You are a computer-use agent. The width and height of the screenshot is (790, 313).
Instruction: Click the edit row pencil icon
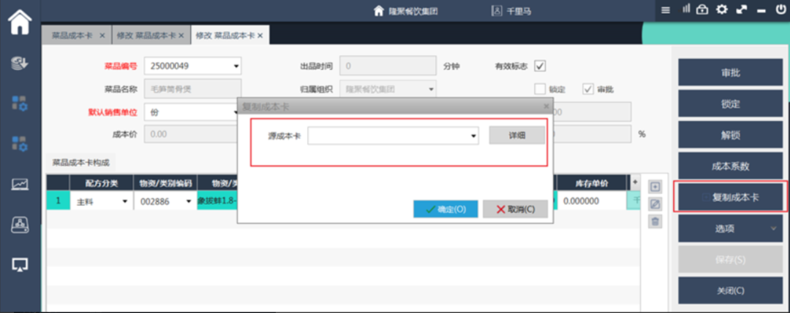click(x=655, y=204)
